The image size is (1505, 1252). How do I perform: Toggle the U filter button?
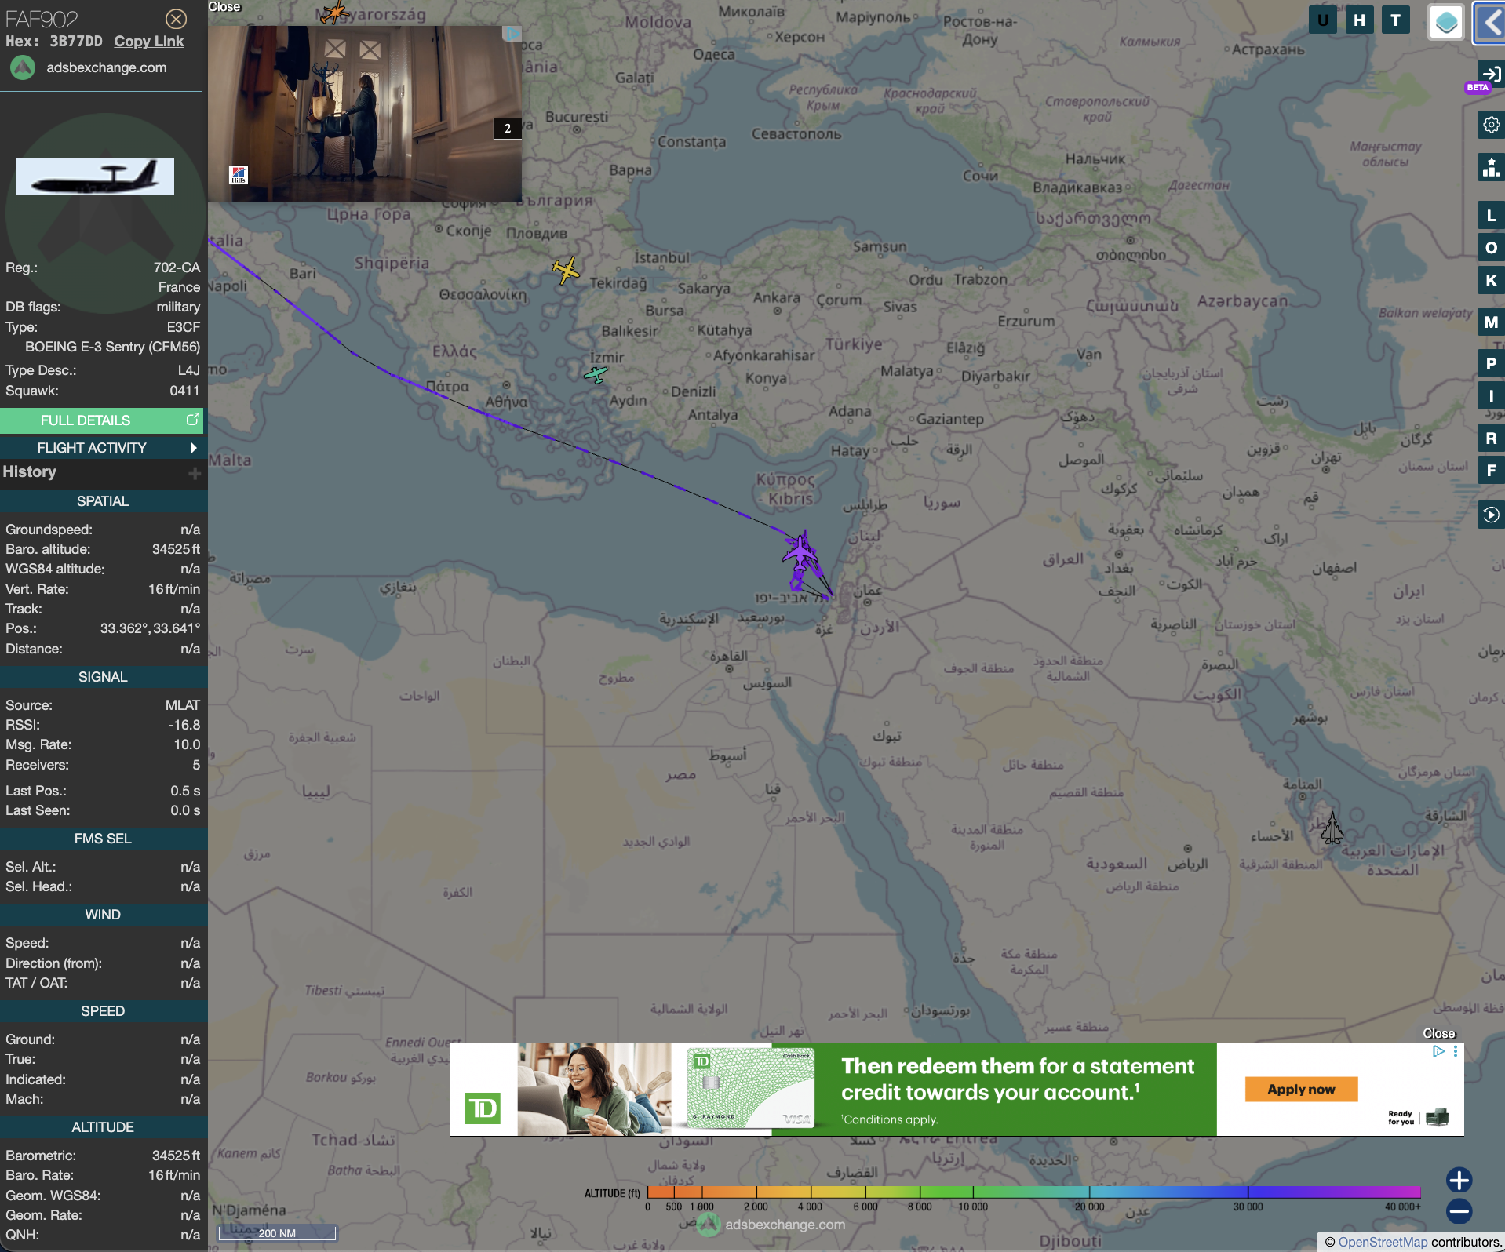[x=1323, y=20]
